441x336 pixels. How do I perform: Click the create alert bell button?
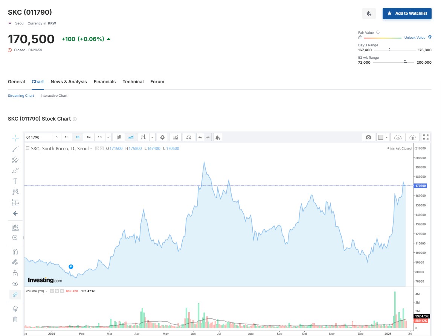click(x=369, y=14)
